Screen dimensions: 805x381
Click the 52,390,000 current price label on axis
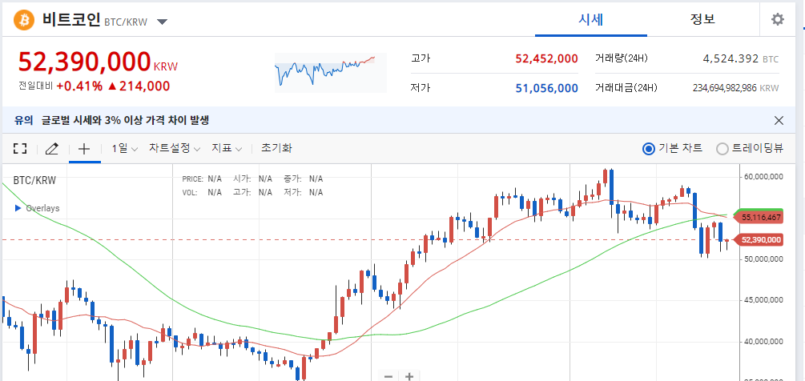[760, 239]
